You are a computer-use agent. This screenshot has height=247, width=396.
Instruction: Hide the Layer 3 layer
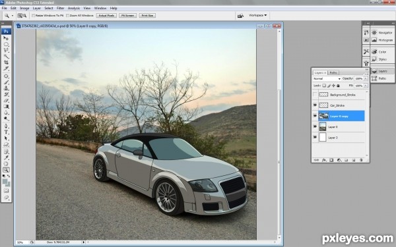coord(315,138)
